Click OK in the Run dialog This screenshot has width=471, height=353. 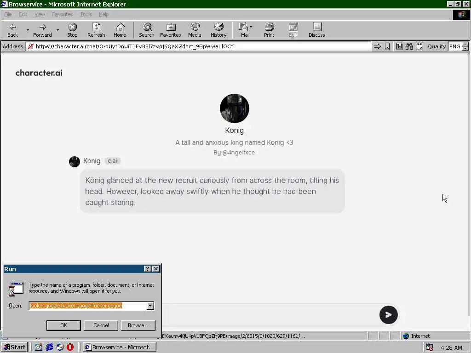coord(63,325)
